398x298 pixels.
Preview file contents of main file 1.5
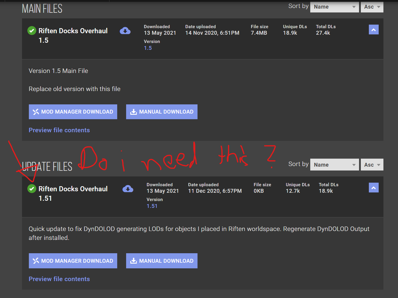coord(59,130)
